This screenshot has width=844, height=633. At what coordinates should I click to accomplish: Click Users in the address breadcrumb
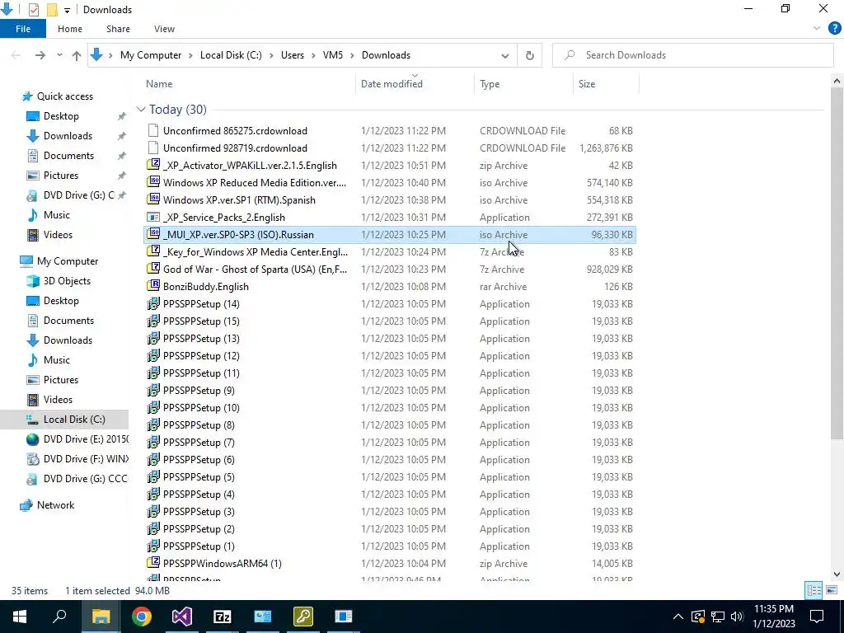coord(293,55)
